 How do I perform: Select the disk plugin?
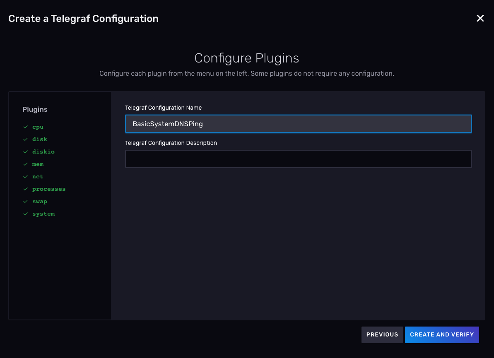coord(40,139)
